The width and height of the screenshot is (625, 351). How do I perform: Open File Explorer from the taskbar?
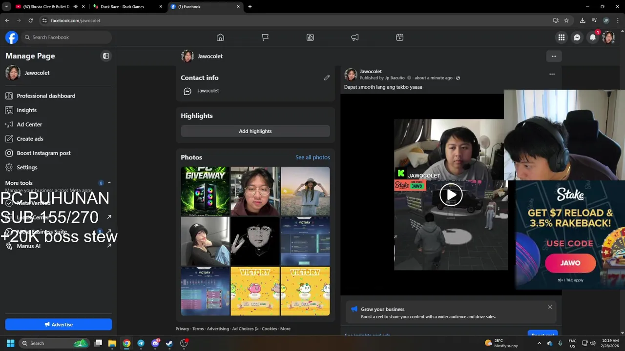coord(112,343)
